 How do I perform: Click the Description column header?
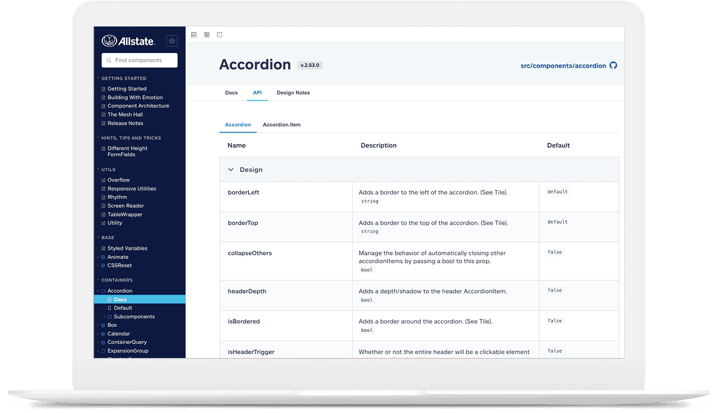[x=379, y=145]
